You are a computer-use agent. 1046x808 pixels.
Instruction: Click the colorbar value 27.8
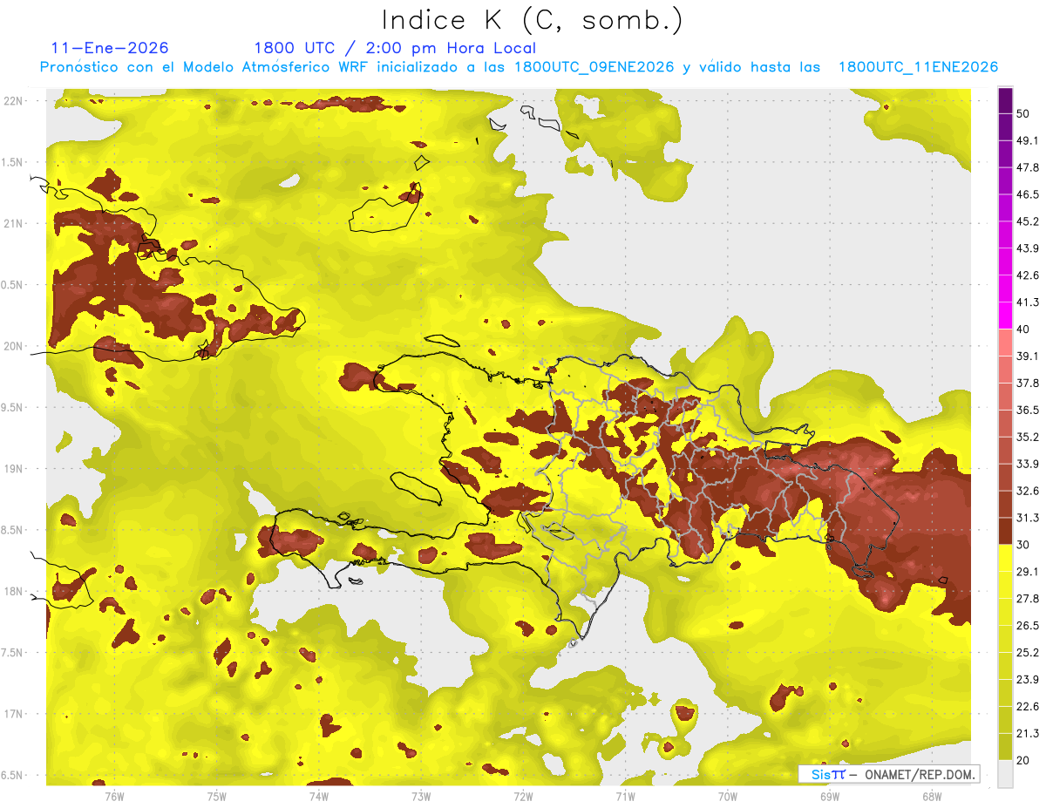(1028, 599)
